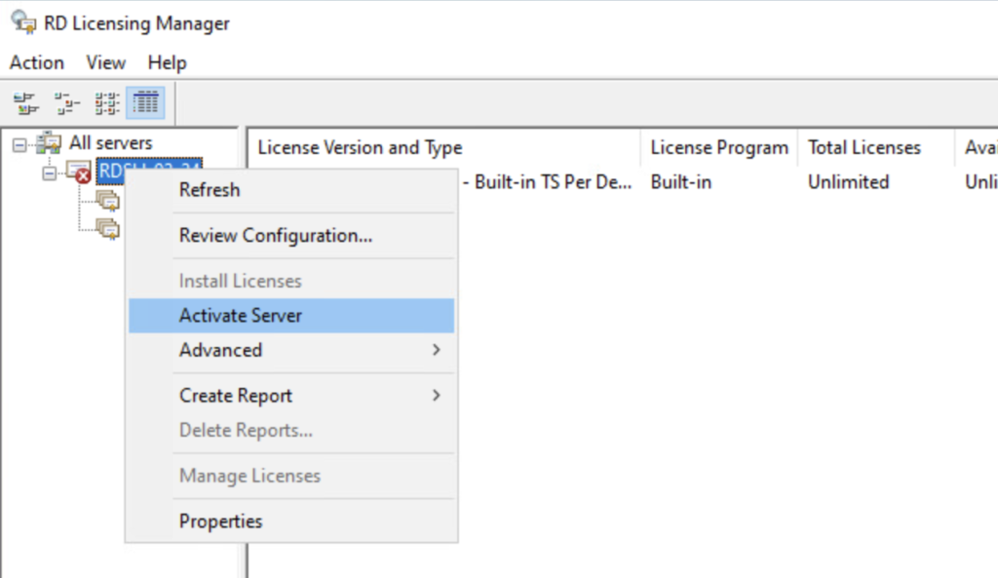Open the Help menu
998x578 pixels.
(x=167, y=62)
